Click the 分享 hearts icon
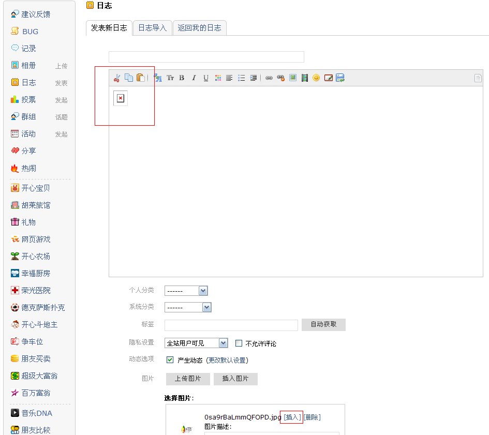 tap(15, 151)
